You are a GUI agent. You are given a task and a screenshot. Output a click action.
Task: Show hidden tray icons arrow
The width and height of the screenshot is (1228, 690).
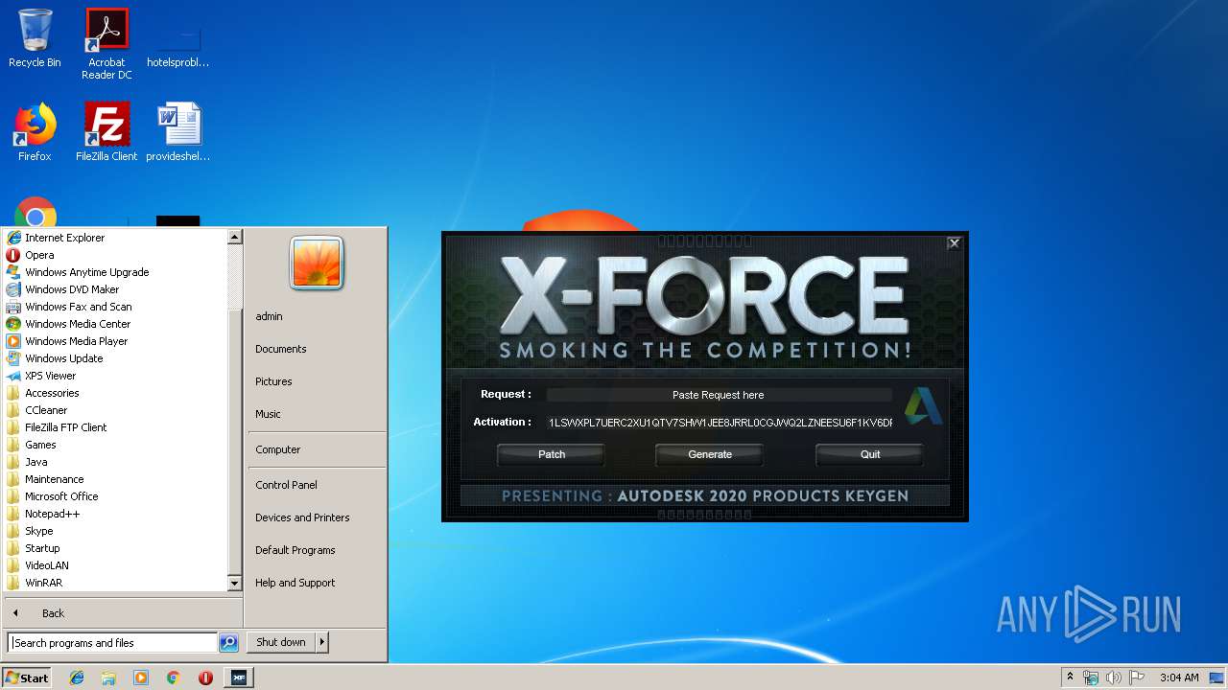[x=1070, y=678]
